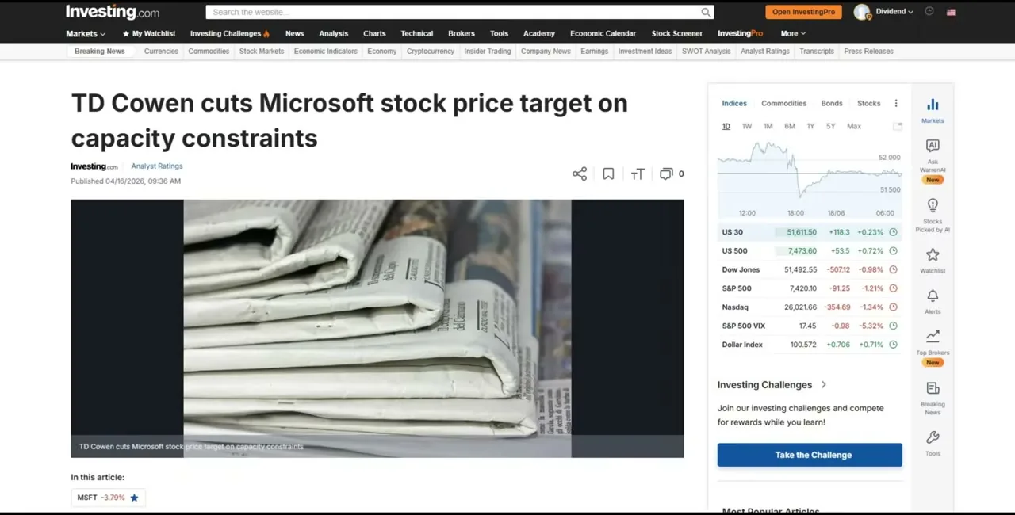The image size is (1015, 515).
Task: Click the search the website field
Action: 453,12
